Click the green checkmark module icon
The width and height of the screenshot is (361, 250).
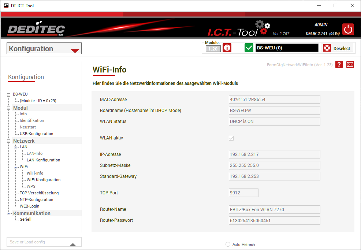click(249, 48)
